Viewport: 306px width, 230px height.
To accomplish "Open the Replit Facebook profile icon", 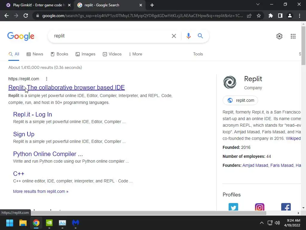I will click(x=286, y=207).
